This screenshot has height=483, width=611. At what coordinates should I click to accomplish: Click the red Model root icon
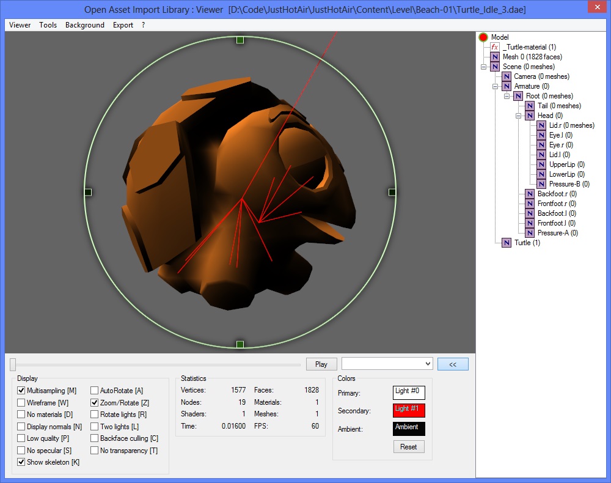(x=483, y=37)
